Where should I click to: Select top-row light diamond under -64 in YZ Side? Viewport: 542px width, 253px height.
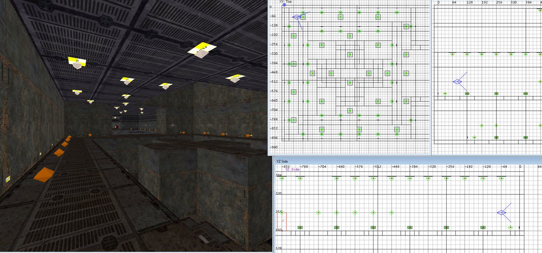point(501,179)
